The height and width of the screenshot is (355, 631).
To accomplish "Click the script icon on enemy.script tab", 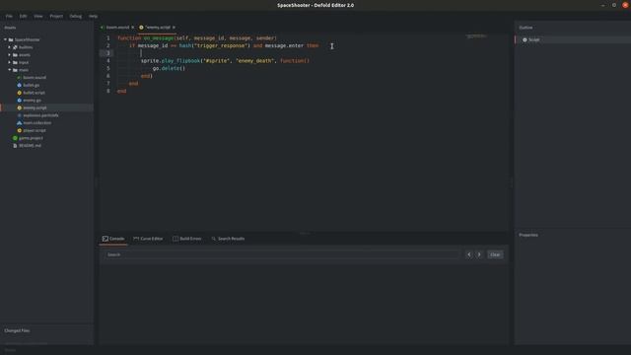I will (141, 28).
